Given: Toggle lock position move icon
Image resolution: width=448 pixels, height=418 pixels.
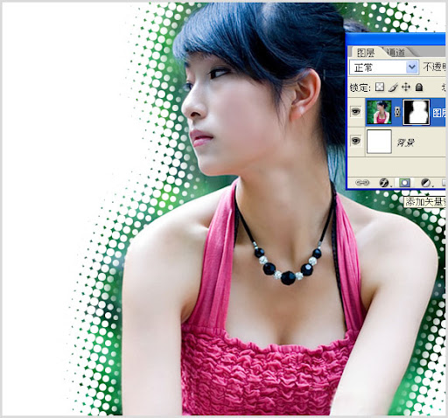Looking at the screenshot, I should (406, 87).
